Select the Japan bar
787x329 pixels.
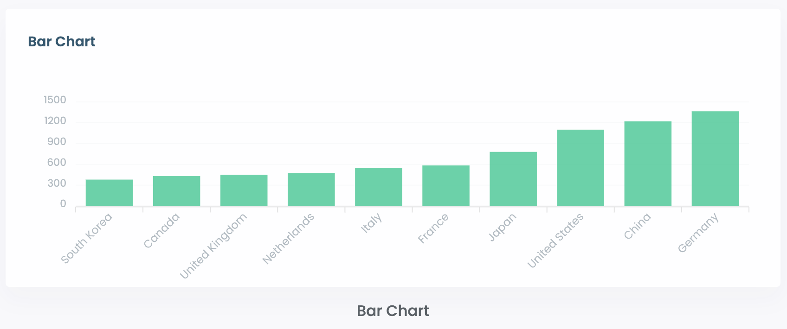click(x=513, y=179)
